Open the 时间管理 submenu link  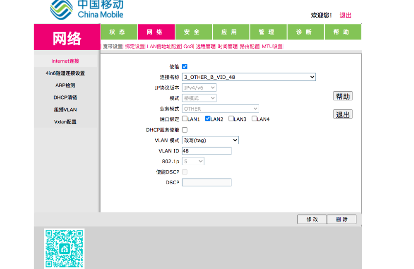coord(228,47)
